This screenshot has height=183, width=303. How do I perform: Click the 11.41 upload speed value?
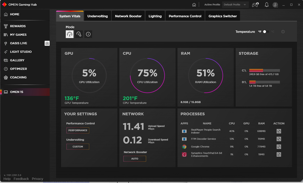tap(133, 127)
